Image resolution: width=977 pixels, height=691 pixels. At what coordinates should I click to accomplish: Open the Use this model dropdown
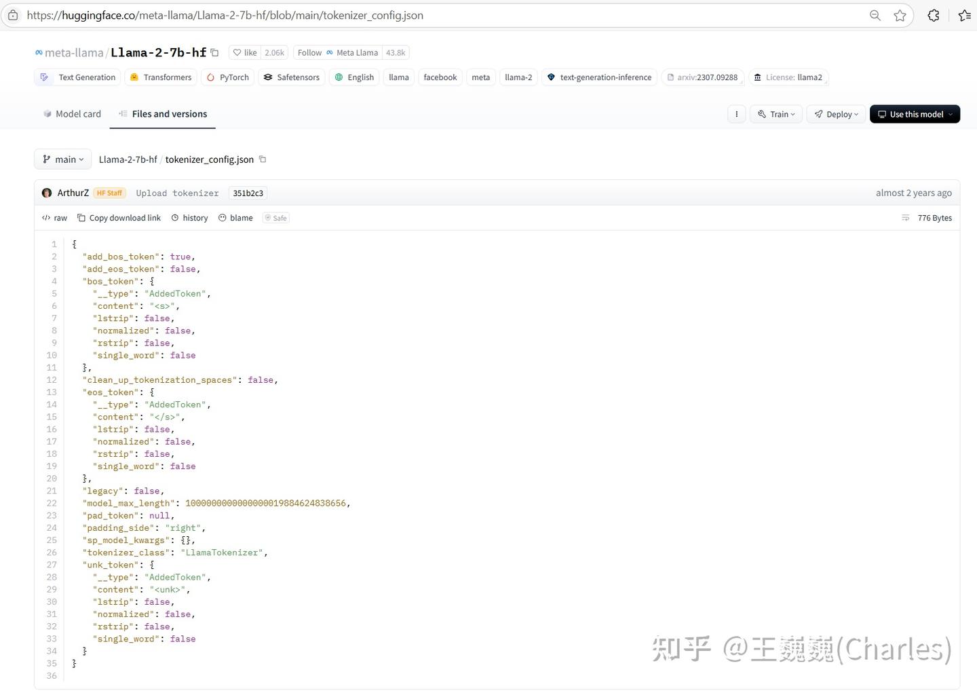point(915,114)
